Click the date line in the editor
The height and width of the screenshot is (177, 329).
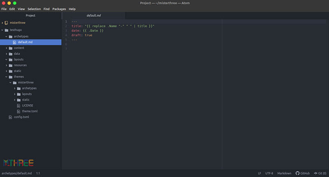click(x=87, y=31)
